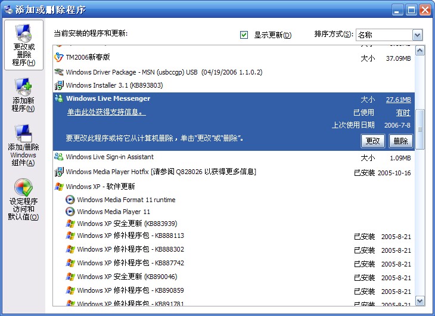Viewport: 435px width, 316px height.
Task: Click the list scrollbar down arrow
Action: point(420,300)
